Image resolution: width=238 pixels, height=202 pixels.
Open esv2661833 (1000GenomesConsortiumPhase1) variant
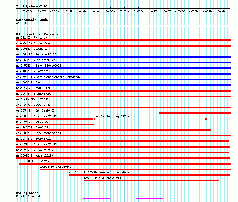101,172
